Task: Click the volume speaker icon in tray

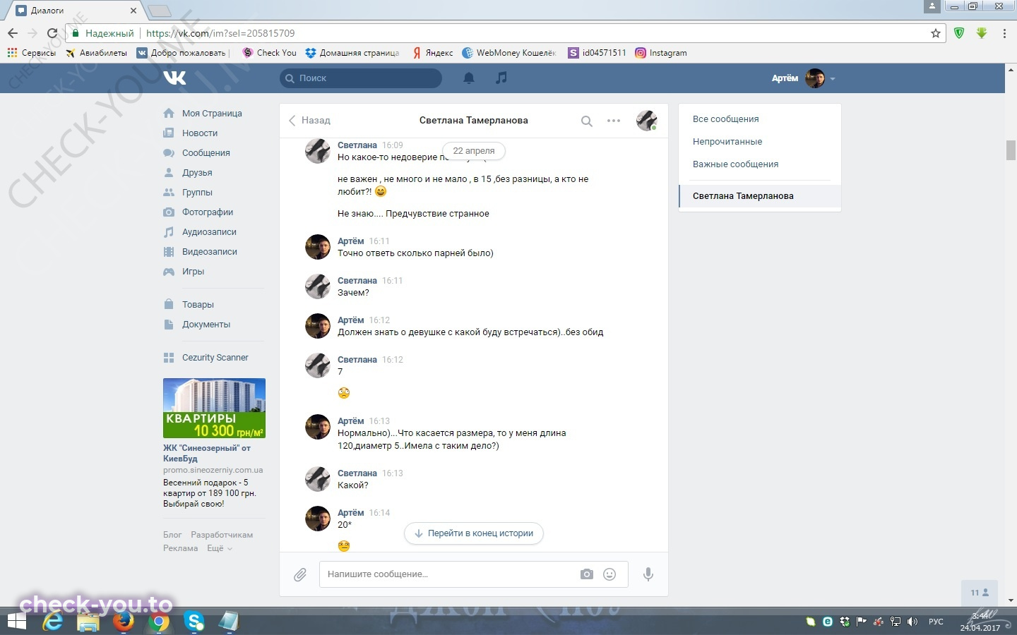Action: [912, 622]
